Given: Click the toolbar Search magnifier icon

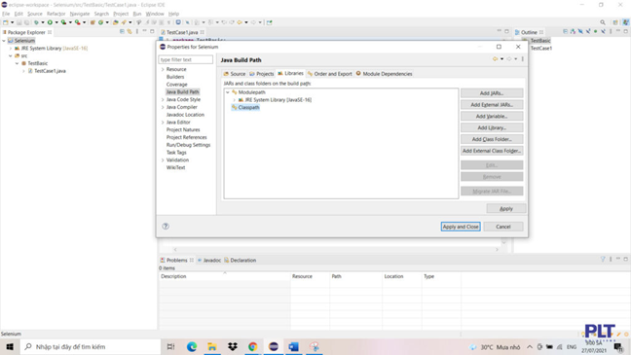Looking at the screenshot, I should pos(603,22).
